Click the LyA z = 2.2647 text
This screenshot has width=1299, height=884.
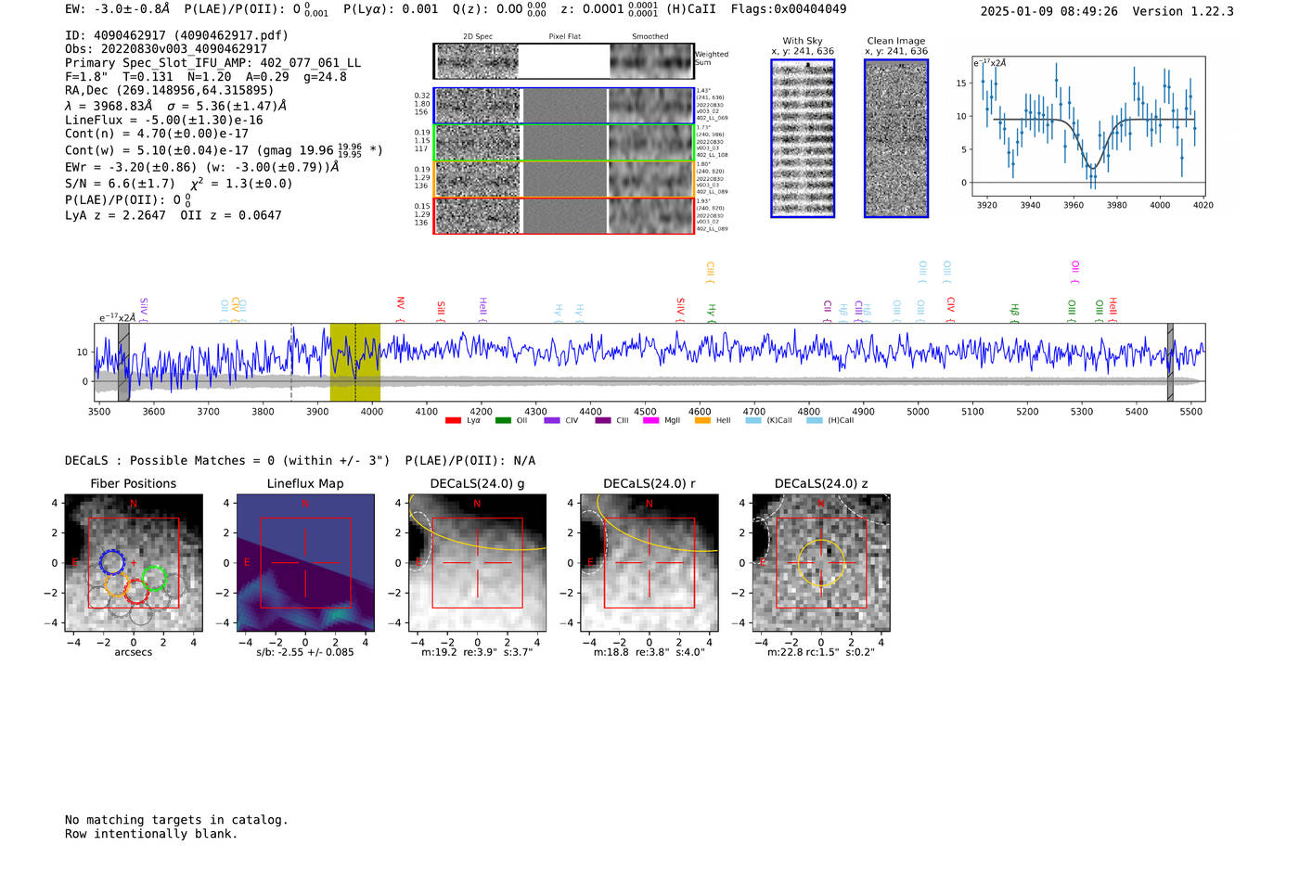coord(115,215)
